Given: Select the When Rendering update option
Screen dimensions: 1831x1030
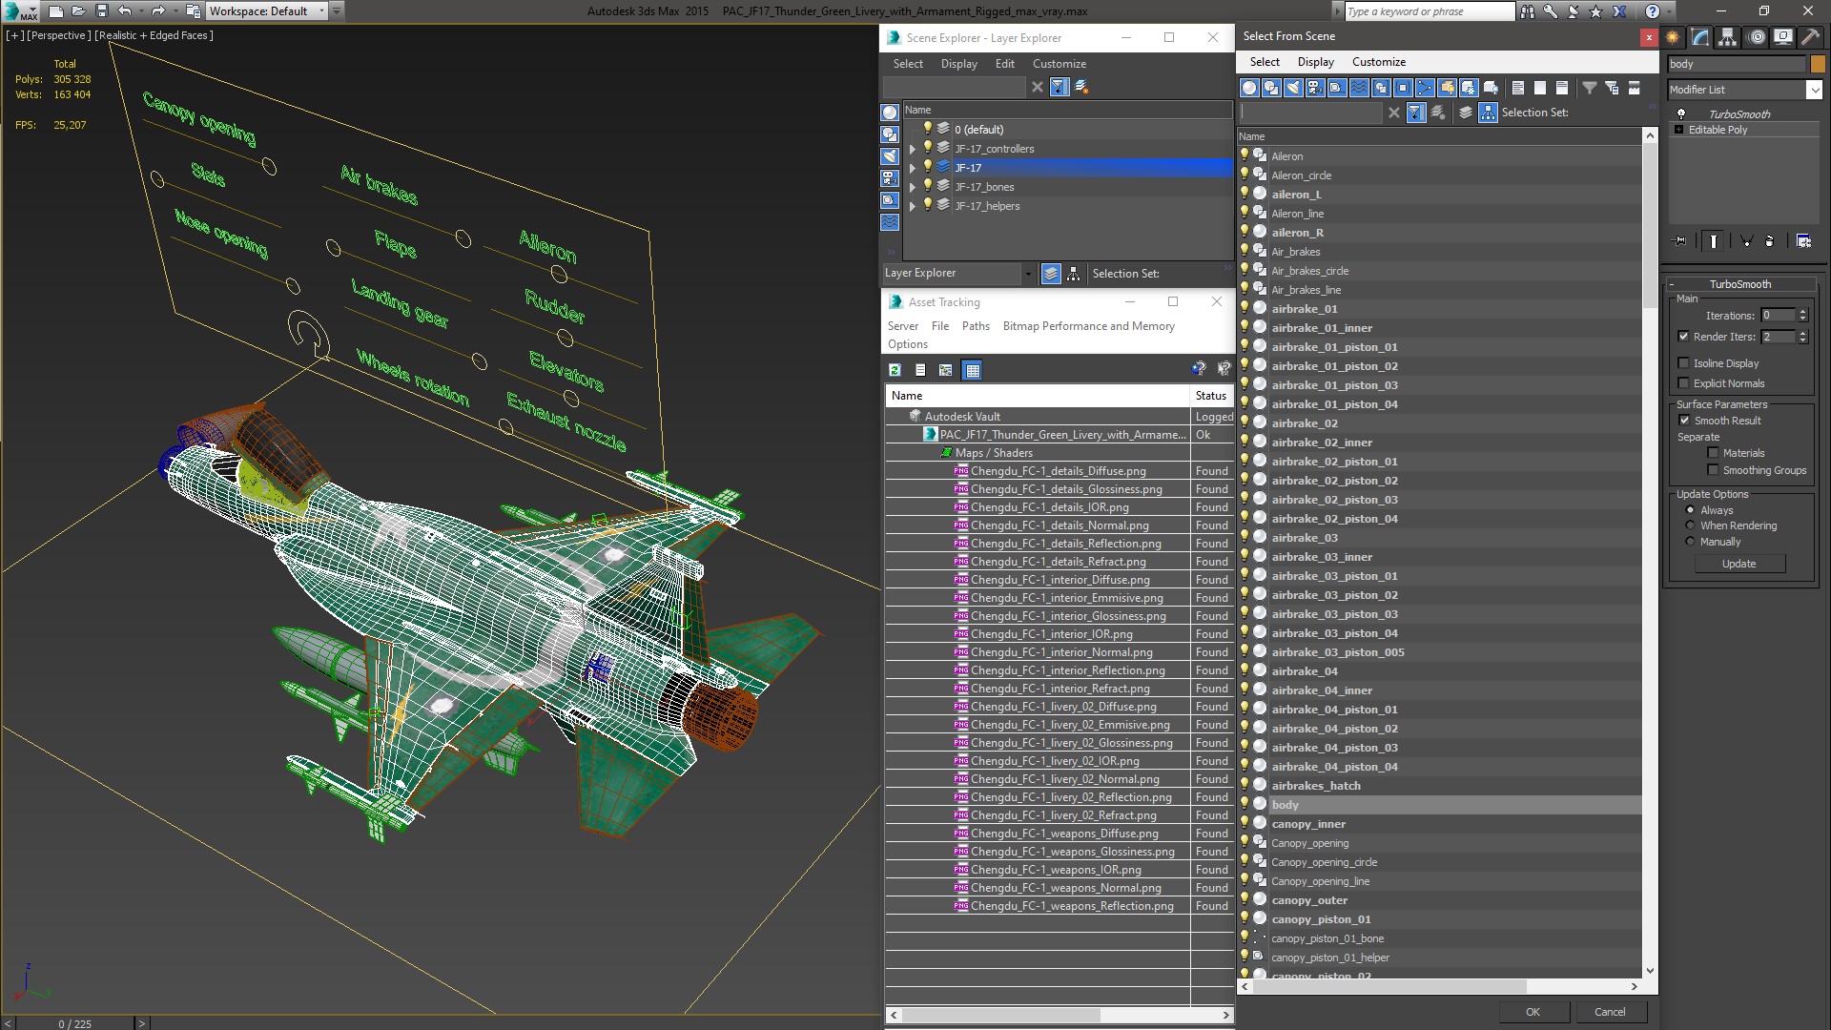Looking at the screenshot, I should click(x=1690, y=525).
